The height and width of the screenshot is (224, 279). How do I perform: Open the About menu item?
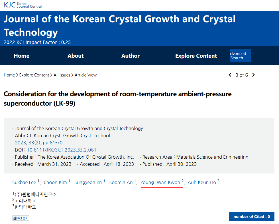(76, 56)
